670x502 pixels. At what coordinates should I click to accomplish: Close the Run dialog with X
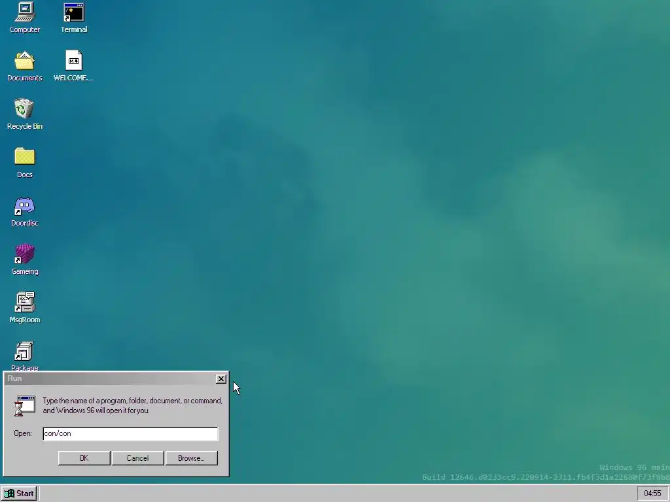(221, 378)
